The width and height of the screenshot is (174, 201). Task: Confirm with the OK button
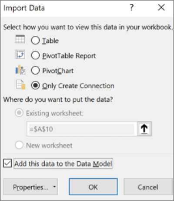[x=94, y=187]
